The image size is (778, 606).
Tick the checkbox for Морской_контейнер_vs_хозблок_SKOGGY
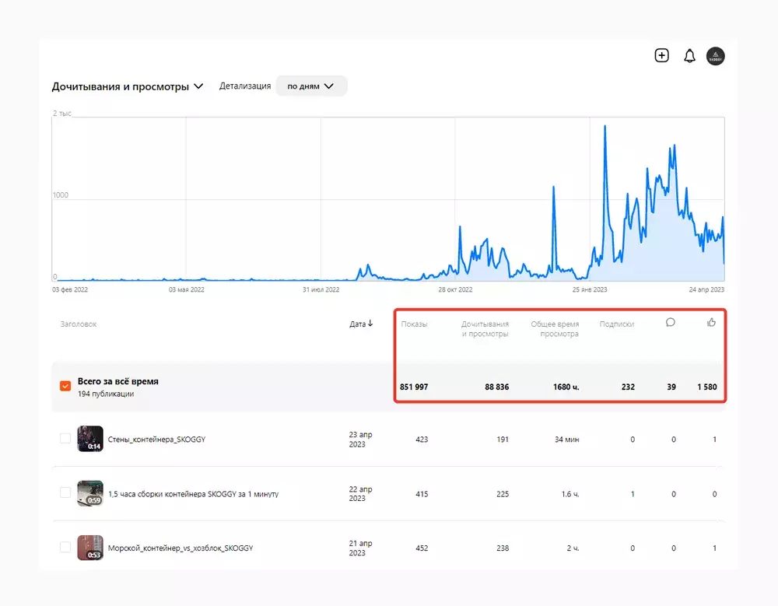[65, 548]
